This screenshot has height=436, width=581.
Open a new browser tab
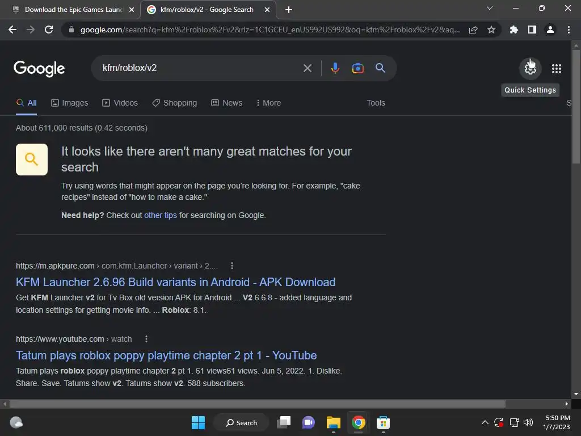289,10
